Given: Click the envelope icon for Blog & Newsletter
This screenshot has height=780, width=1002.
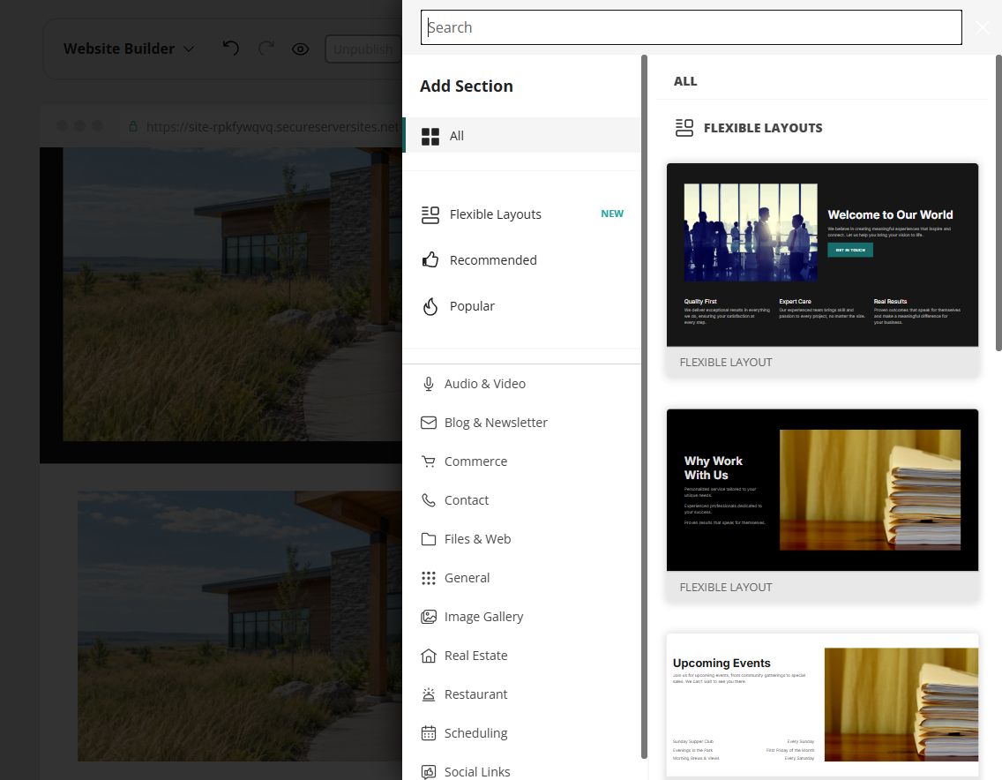Looking at the screenshot, I should [x=428, y=423].
